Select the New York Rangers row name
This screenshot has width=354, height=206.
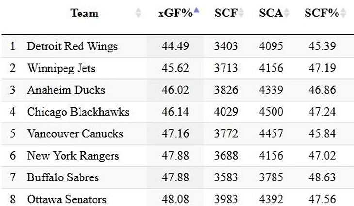[x=73, y=156]
